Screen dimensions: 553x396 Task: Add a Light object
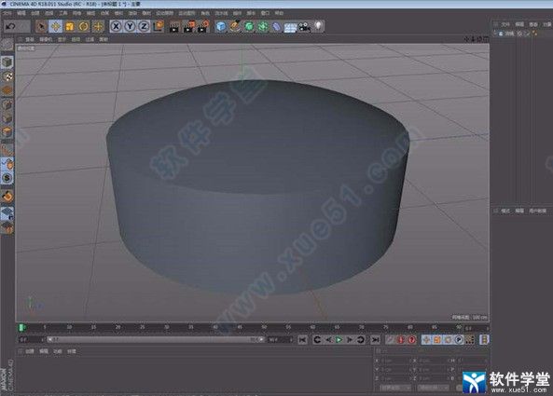(x=319, y=26)
